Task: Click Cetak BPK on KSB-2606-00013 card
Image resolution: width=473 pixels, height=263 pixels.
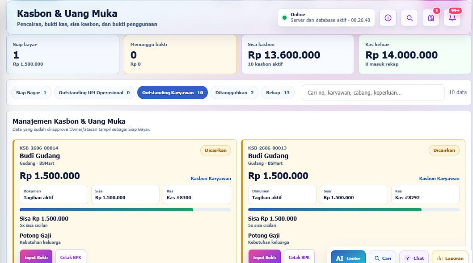Action: pyautogui.click(x=299, y=257)
